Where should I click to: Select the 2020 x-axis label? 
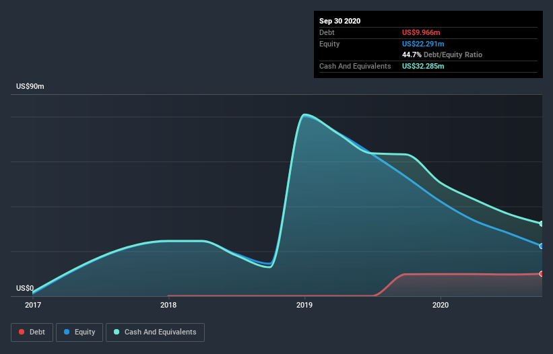click(x=441, y=305)
